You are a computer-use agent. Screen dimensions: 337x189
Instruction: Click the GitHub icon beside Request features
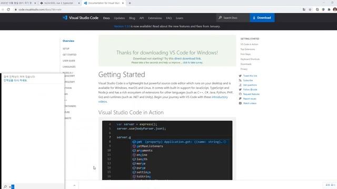240,94
